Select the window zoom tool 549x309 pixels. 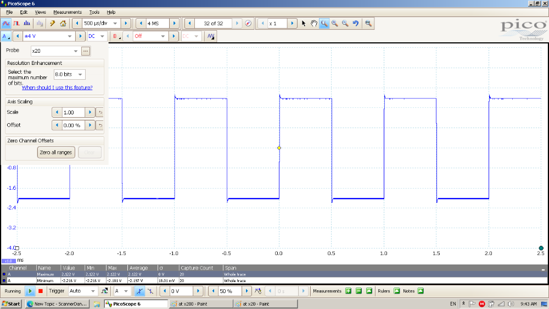point(324,24)
